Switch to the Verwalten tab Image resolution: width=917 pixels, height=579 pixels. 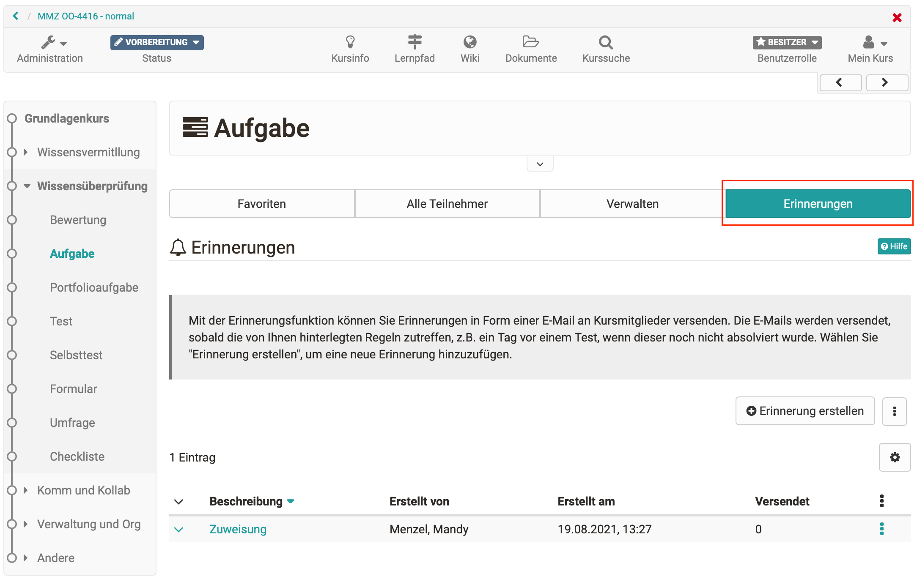click(632, 204)
